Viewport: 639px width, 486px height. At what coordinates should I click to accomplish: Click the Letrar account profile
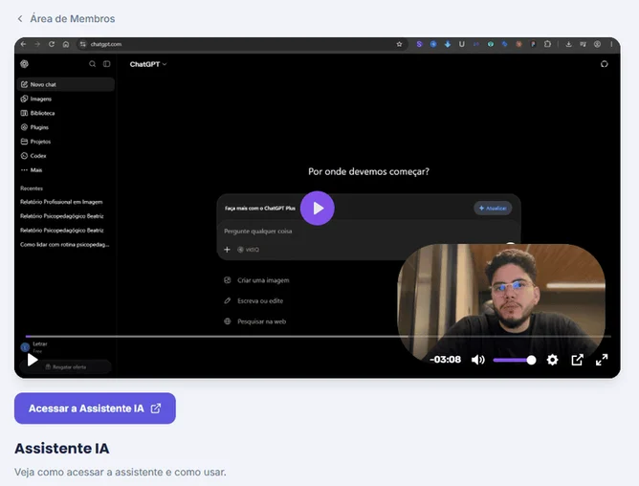click(x=34, y=347)
